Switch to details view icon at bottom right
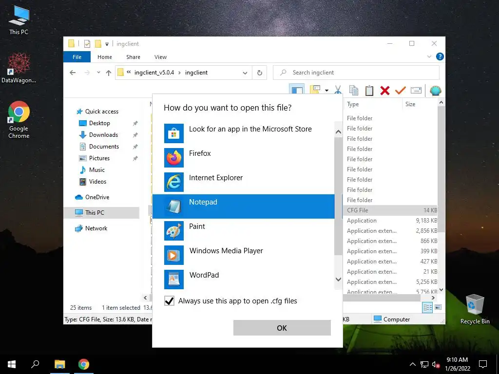The image size is (499, 374). [x=427, y=307]
